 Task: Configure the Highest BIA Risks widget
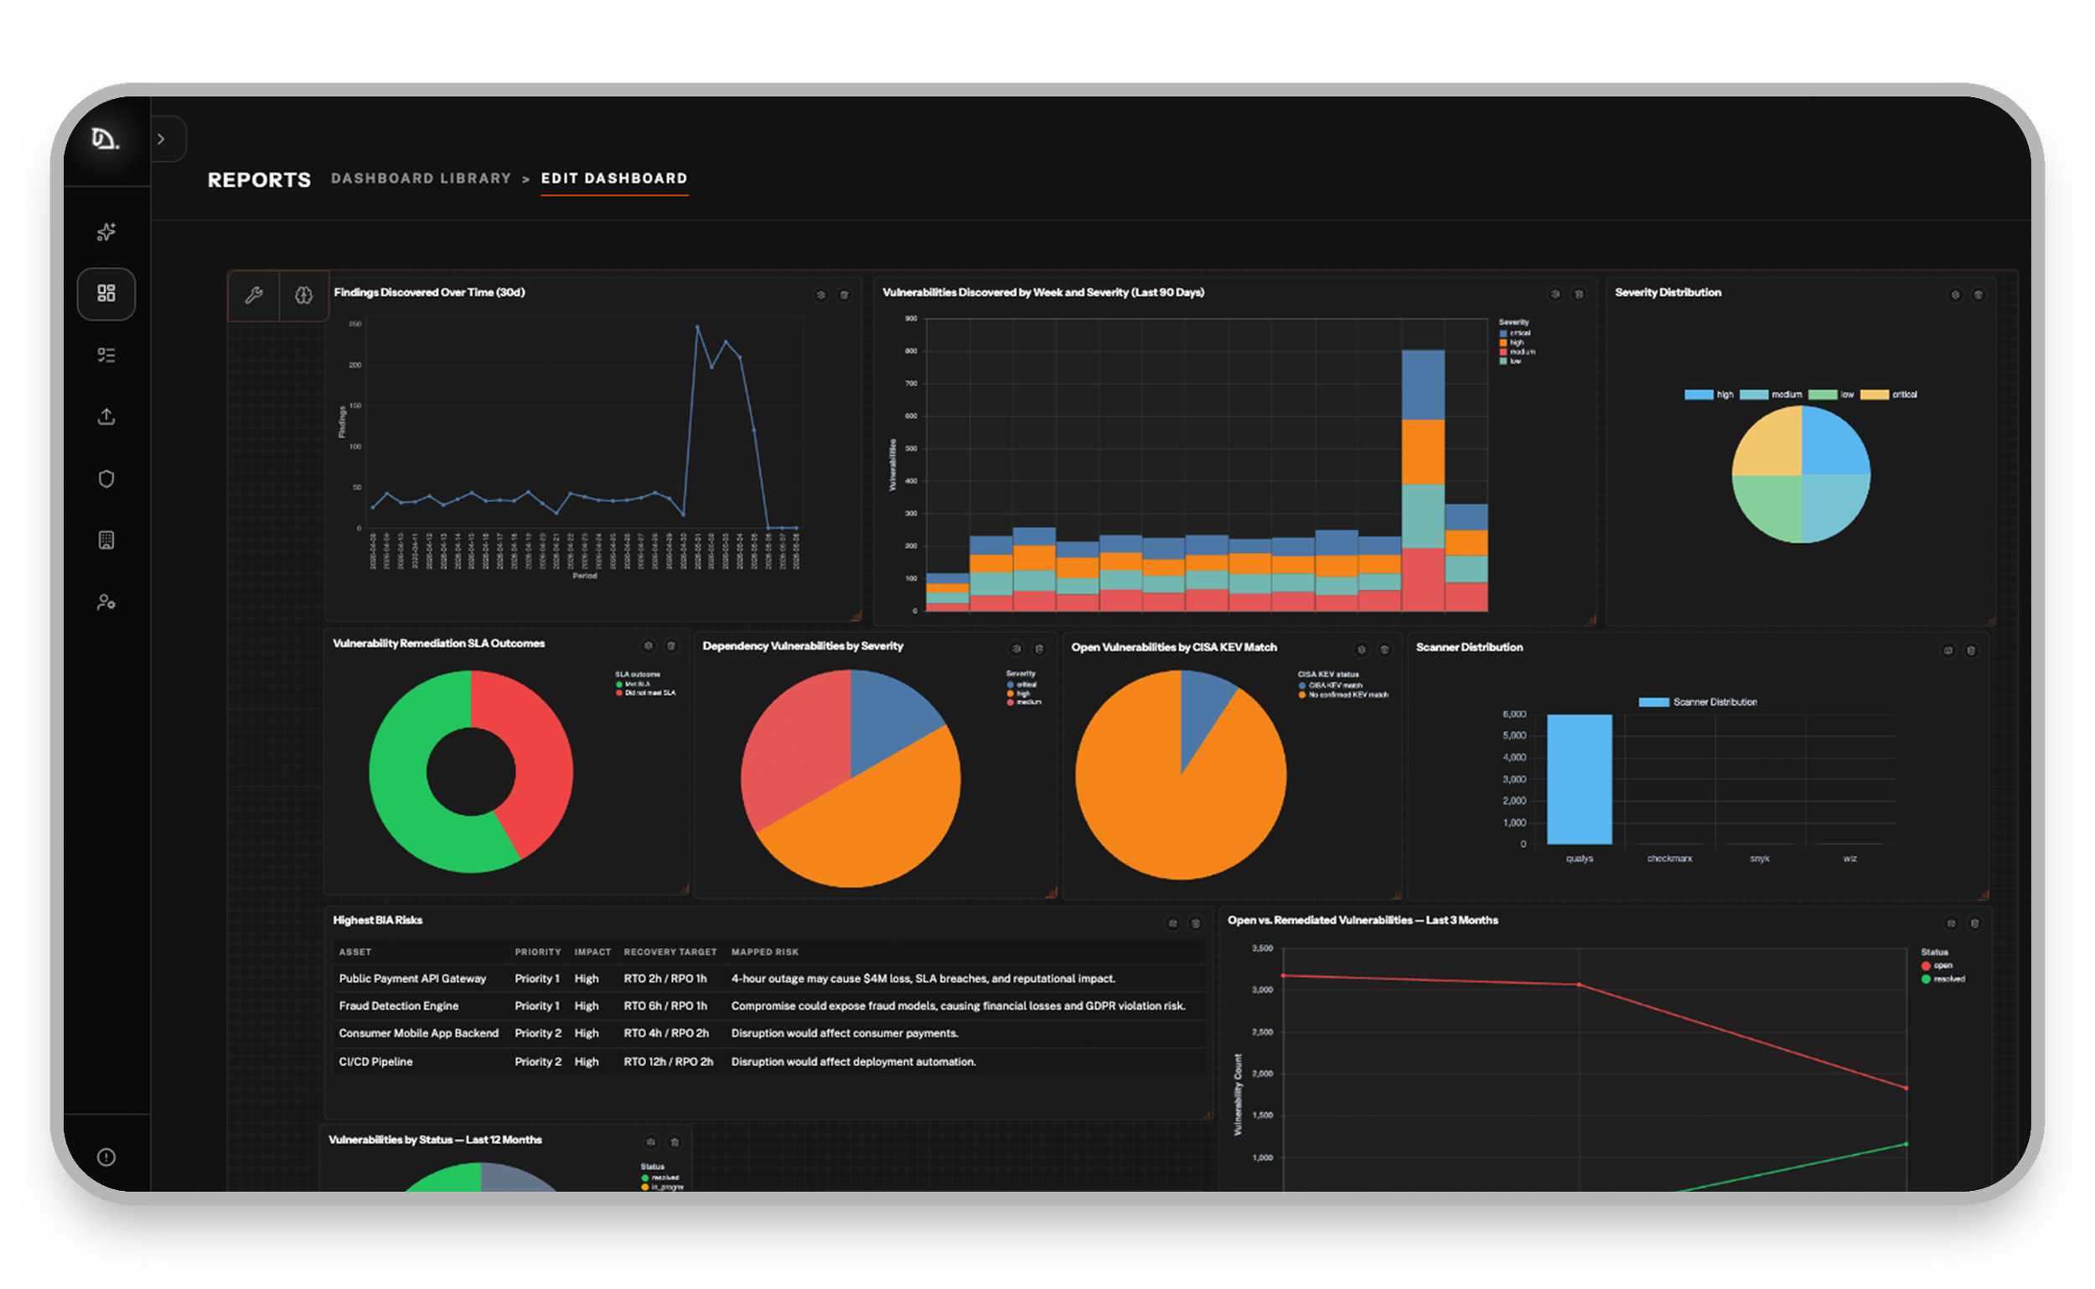tap(1172, 924)
